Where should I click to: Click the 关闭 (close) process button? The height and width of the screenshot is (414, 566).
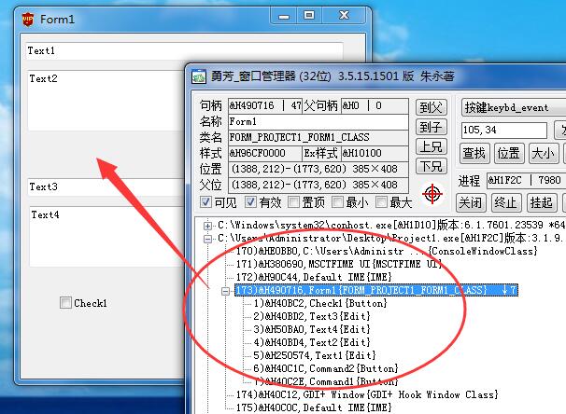(471, 203)
